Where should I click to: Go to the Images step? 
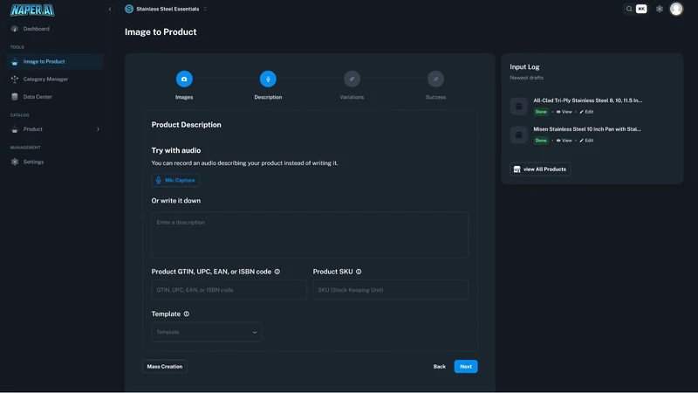pyautogui.click(x=184, y=79)
